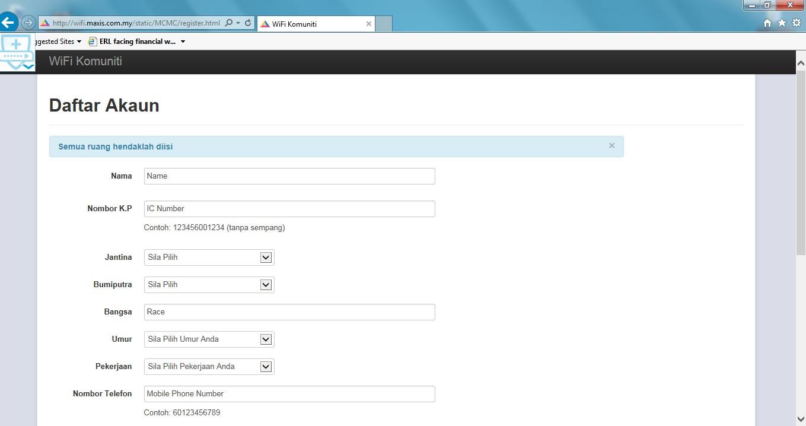Open Favorites star icon

(x=782, y=23)
